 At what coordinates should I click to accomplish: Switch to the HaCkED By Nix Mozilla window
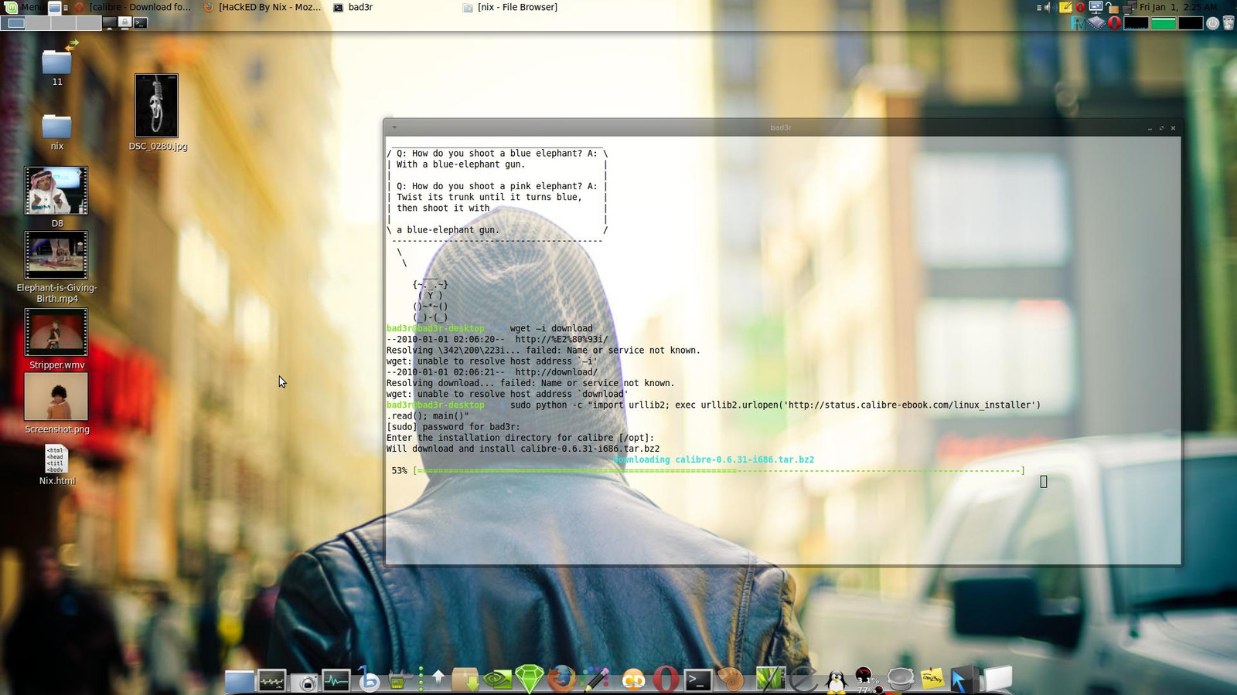point(262,7)
